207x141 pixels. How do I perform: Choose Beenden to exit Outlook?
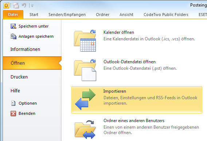[27, 113]
